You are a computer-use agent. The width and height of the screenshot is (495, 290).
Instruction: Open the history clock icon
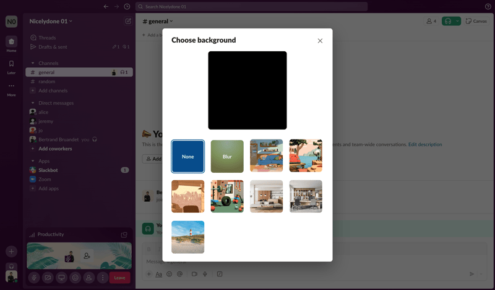pos(127,7)
